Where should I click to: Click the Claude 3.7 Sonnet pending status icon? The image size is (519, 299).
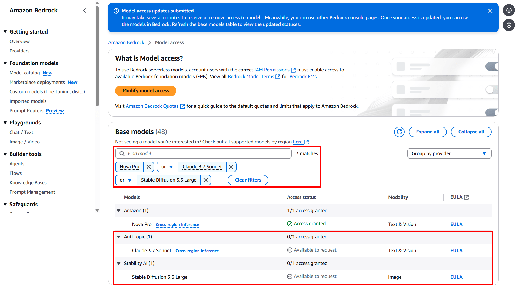[x=290, y=250]
